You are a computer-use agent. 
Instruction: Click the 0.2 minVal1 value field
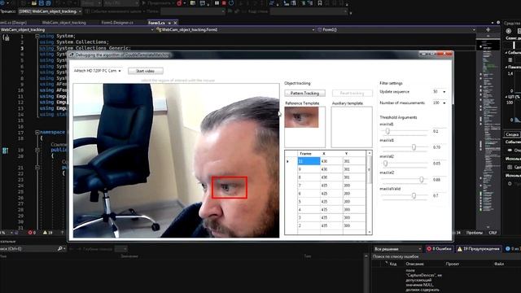click(x=439, y=131)
